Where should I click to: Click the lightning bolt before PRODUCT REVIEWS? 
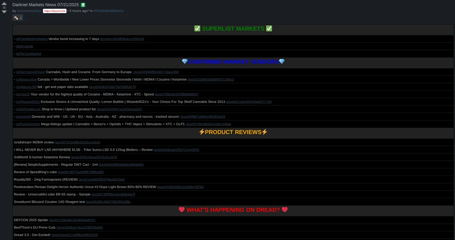pos(202,132)
